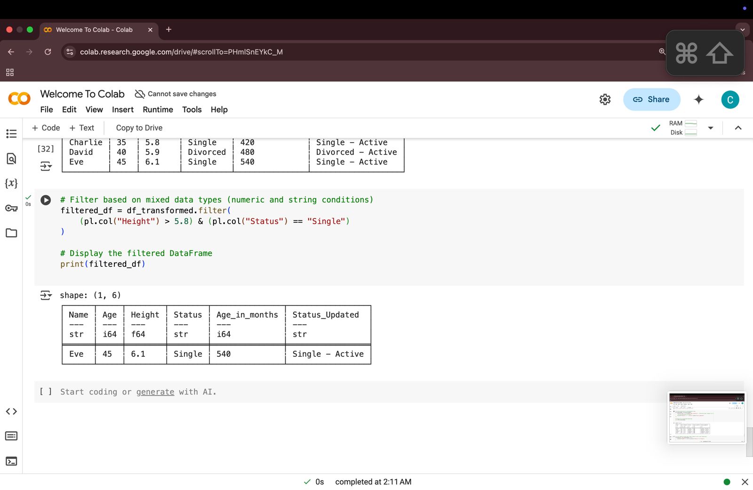
Task: Toggle output options for filtered_df result
Action: (x=46, y=295)
